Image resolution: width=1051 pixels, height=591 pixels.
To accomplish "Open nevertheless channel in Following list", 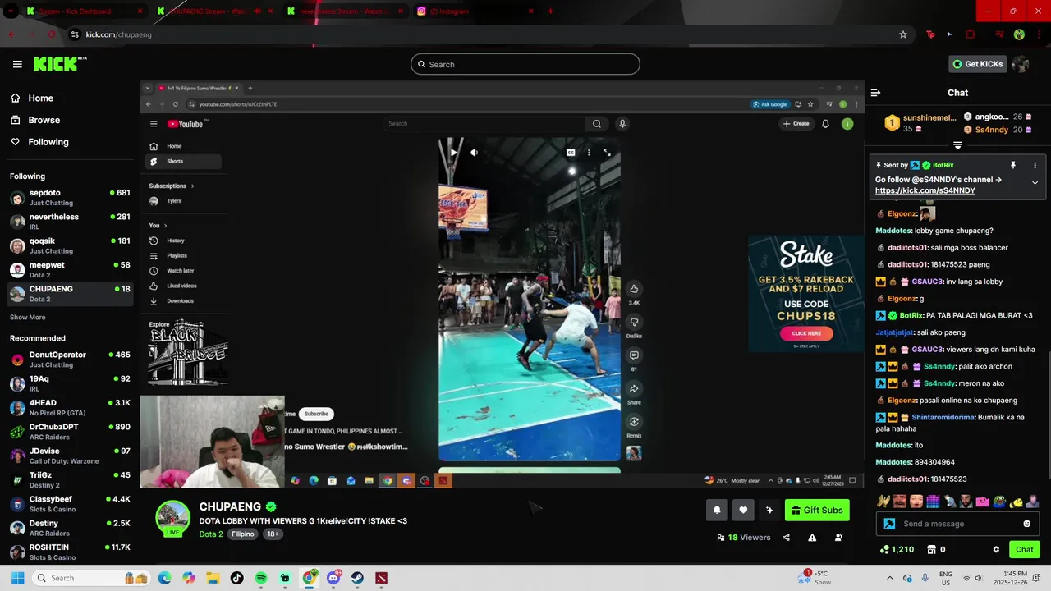I will pos(70,222).
